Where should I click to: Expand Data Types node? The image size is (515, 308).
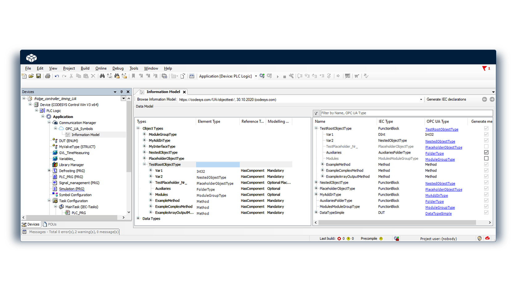pos(138,218)
